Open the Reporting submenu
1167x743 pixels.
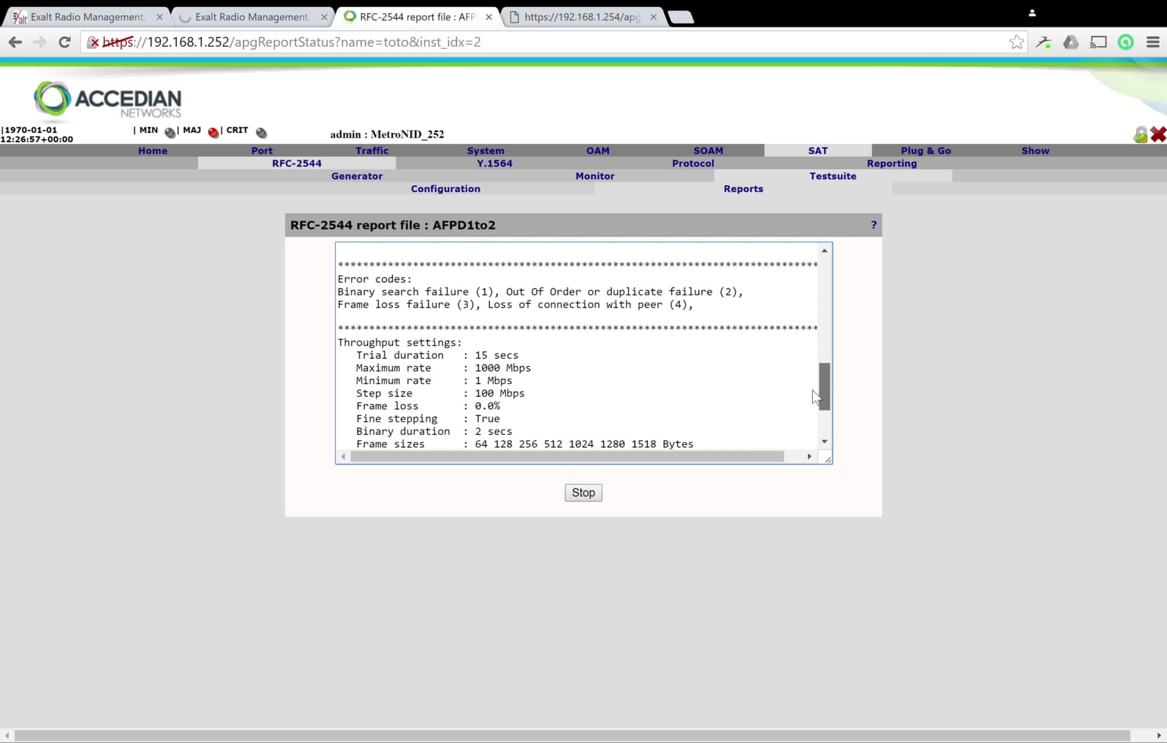click(x=892, y=163)
